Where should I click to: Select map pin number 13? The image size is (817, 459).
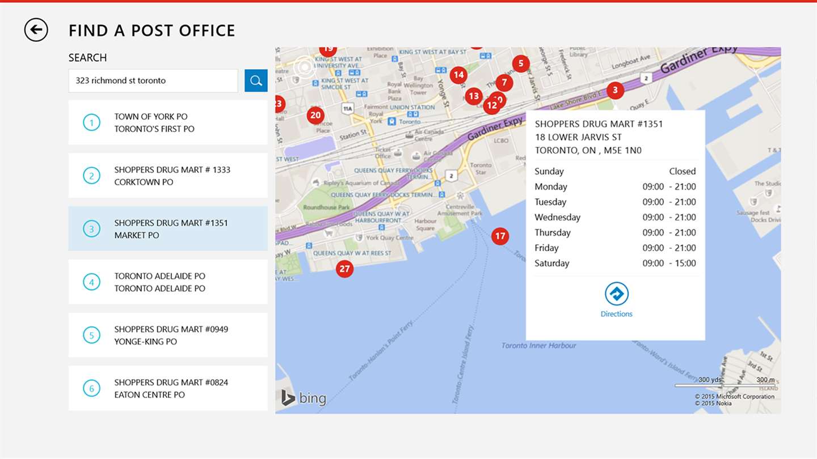point(474,96)
